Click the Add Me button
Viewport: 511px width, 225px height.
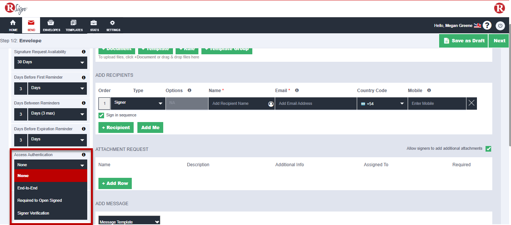(150, 127)
